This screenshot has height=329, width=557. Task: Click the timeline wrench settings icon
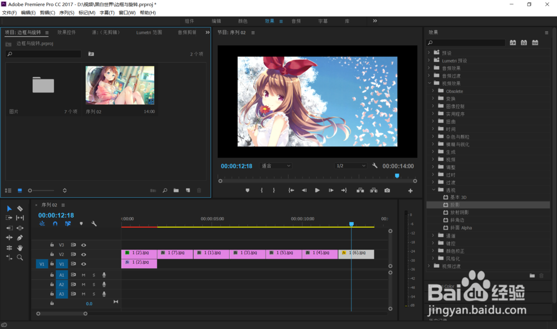[x=94, y=224]
